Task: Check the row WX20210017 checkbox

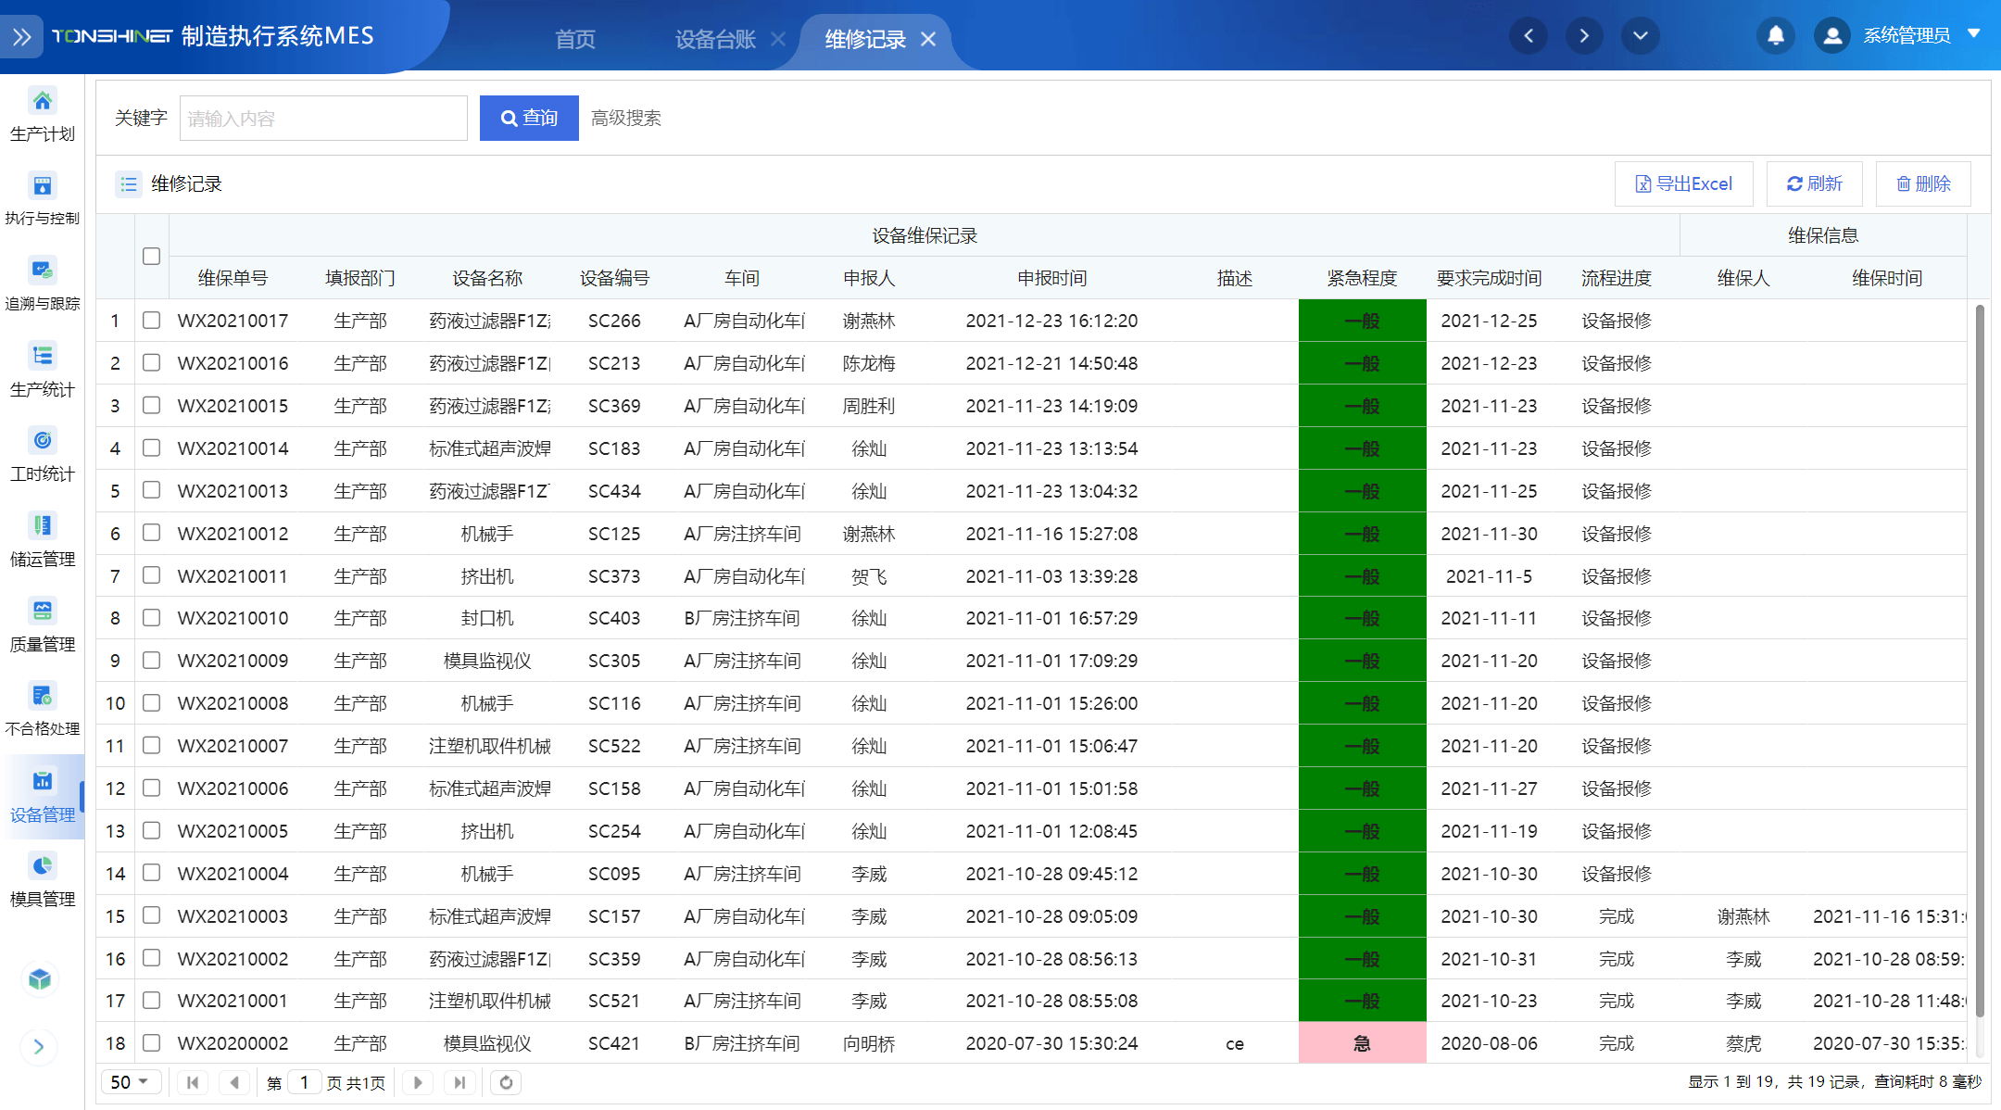Action: click(152, 321)
